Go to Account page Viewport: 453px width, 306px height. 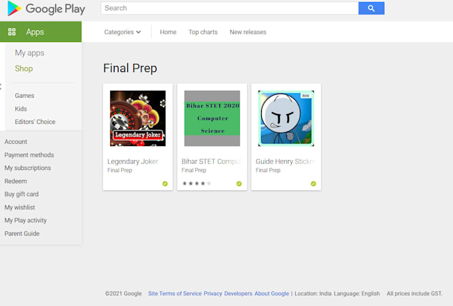pyautogui.click(x=15, y=142)
